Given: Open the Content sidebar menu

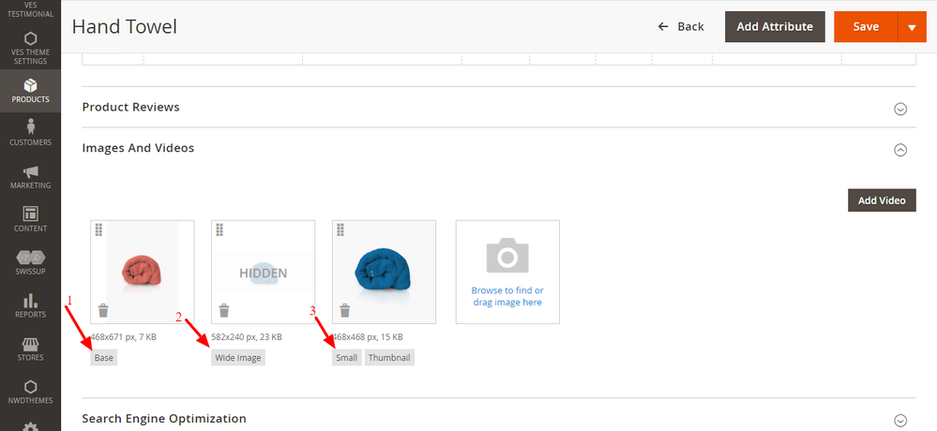Looking at the screenshot, I should pyautogui.click(x=30, y=219).
